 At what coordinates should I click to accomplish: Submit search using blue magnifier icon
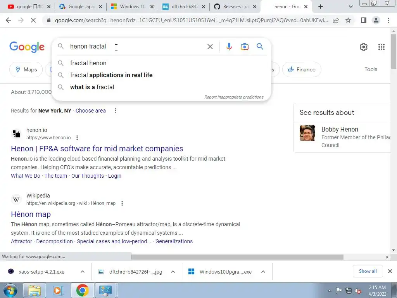[260, 47]
